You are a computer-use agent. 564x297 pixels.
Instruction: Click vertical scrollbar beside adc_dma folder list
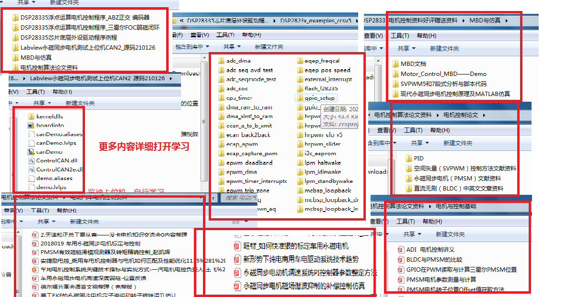coord(204,122)
